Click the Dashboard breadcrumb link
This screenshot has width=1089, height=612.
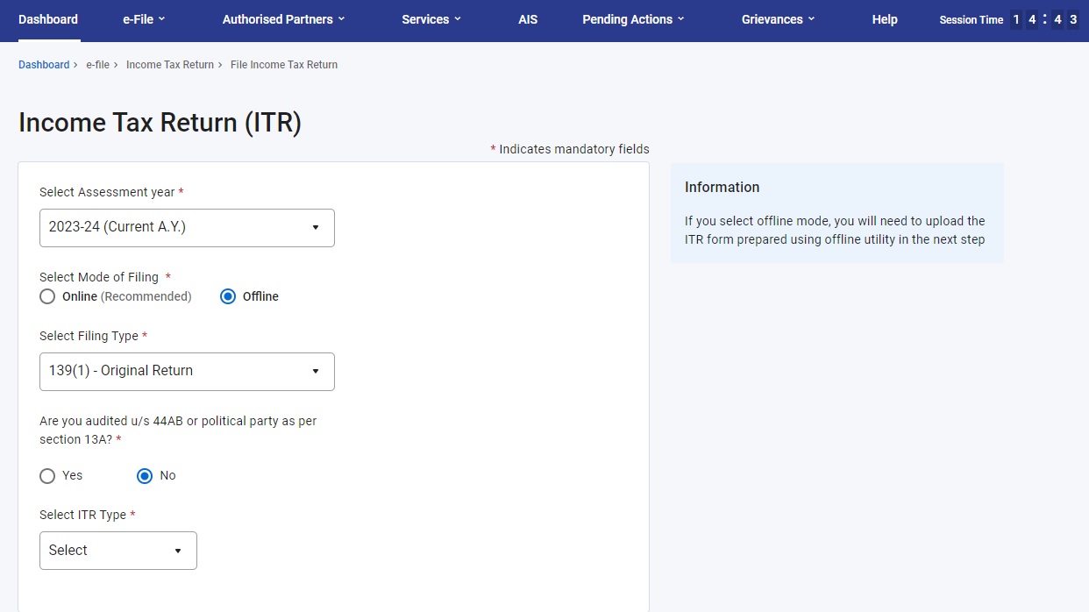44,64
